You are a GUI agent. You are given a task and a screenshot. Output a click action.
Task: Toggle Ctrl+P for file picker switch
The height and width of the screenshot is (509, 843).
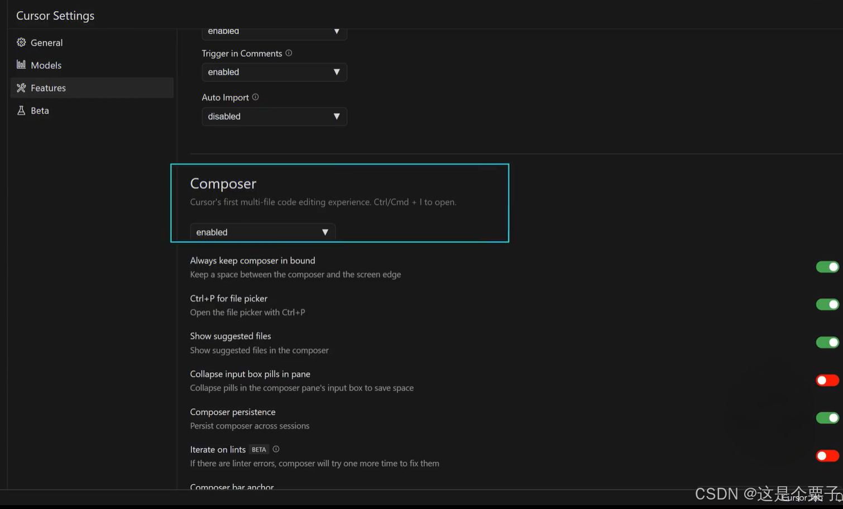827,304
